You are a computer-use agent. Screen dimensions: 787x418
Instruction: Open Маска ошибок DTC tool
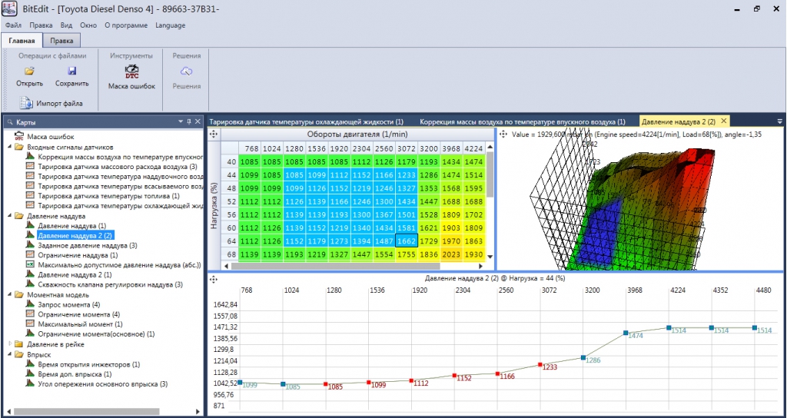[131, 76]
